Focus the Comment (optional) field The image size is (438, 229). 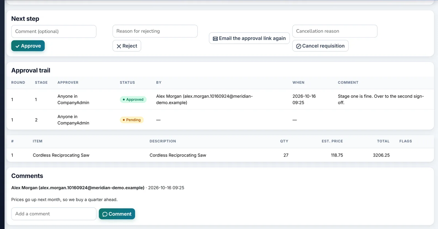pos(54,31)
